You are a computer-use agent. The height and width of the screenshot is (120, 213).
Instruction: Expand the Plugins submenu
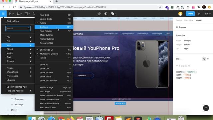(18, 68)
